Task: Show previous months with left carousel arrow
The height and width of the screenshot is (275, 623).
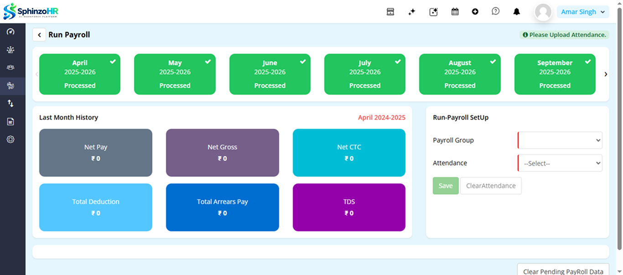Action: click(x=36, y=74)
